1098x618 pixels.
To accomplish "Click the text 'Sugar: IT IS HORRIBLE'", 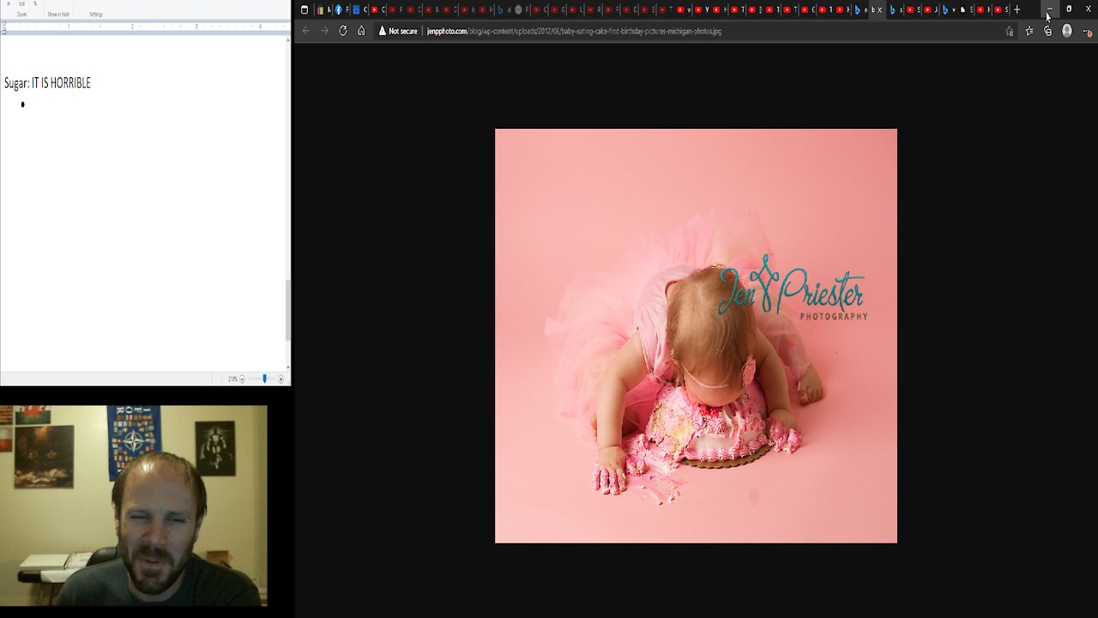I will 47,83.
